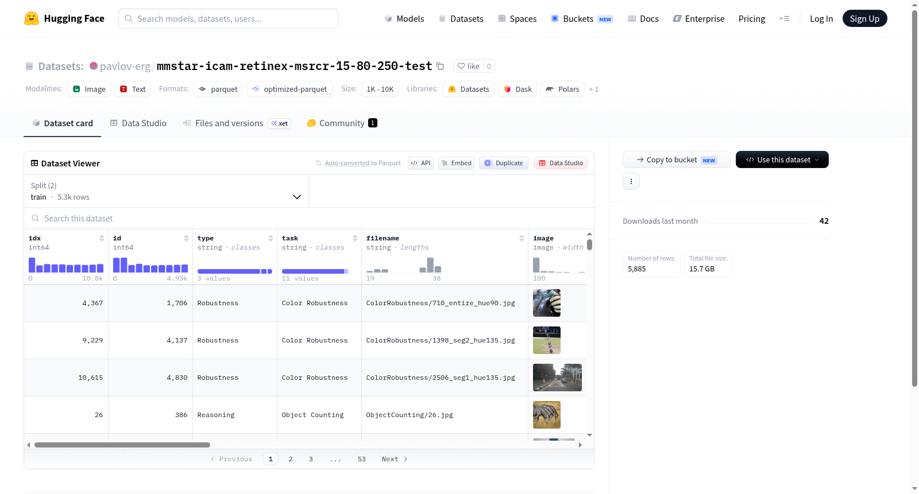
Task: Click Log In
Action: coord(821,19)
